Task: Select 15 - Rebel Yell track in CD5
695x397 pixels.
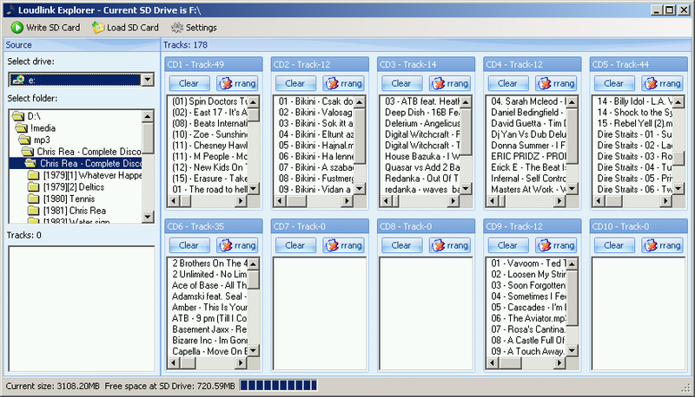Action: 633,123
